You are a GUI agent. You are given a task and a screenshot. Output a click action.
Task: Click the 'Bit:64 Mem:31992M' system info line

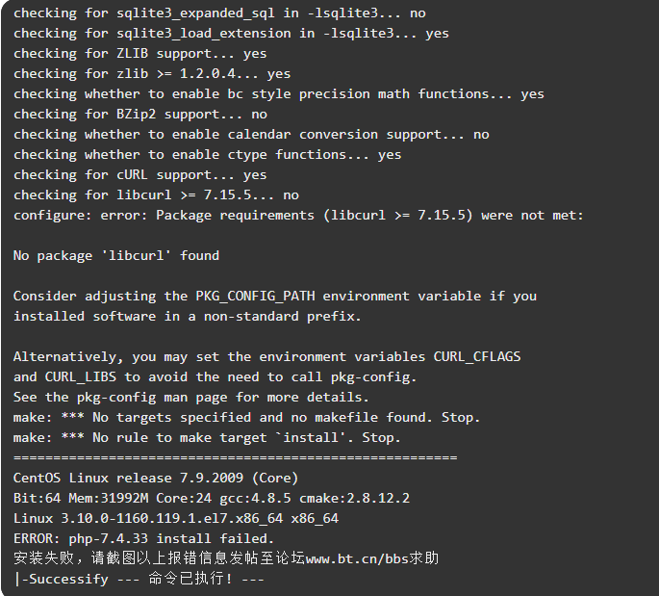212,498
